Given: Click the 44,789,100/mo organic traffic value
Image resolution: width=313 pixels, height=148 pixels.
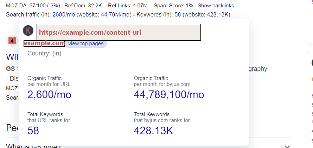Looking at the screenshot, I should point(169,95).
